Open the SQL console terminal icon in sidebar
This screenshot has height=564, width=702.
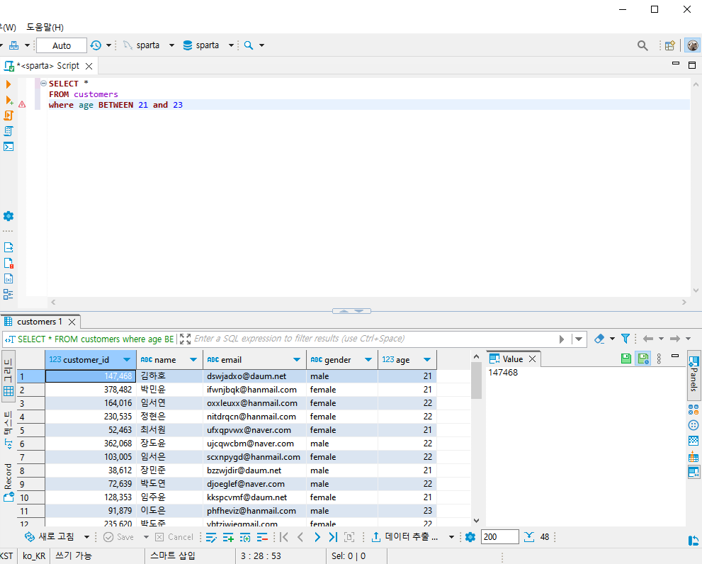tap(9, 147)
